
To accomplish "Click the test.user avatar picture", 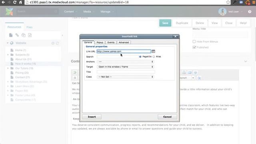I will tap(222, 12).
